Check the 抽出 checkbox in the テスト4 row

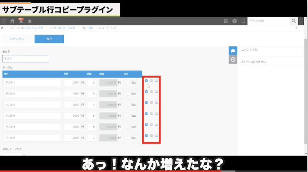(x=128, y=116)
